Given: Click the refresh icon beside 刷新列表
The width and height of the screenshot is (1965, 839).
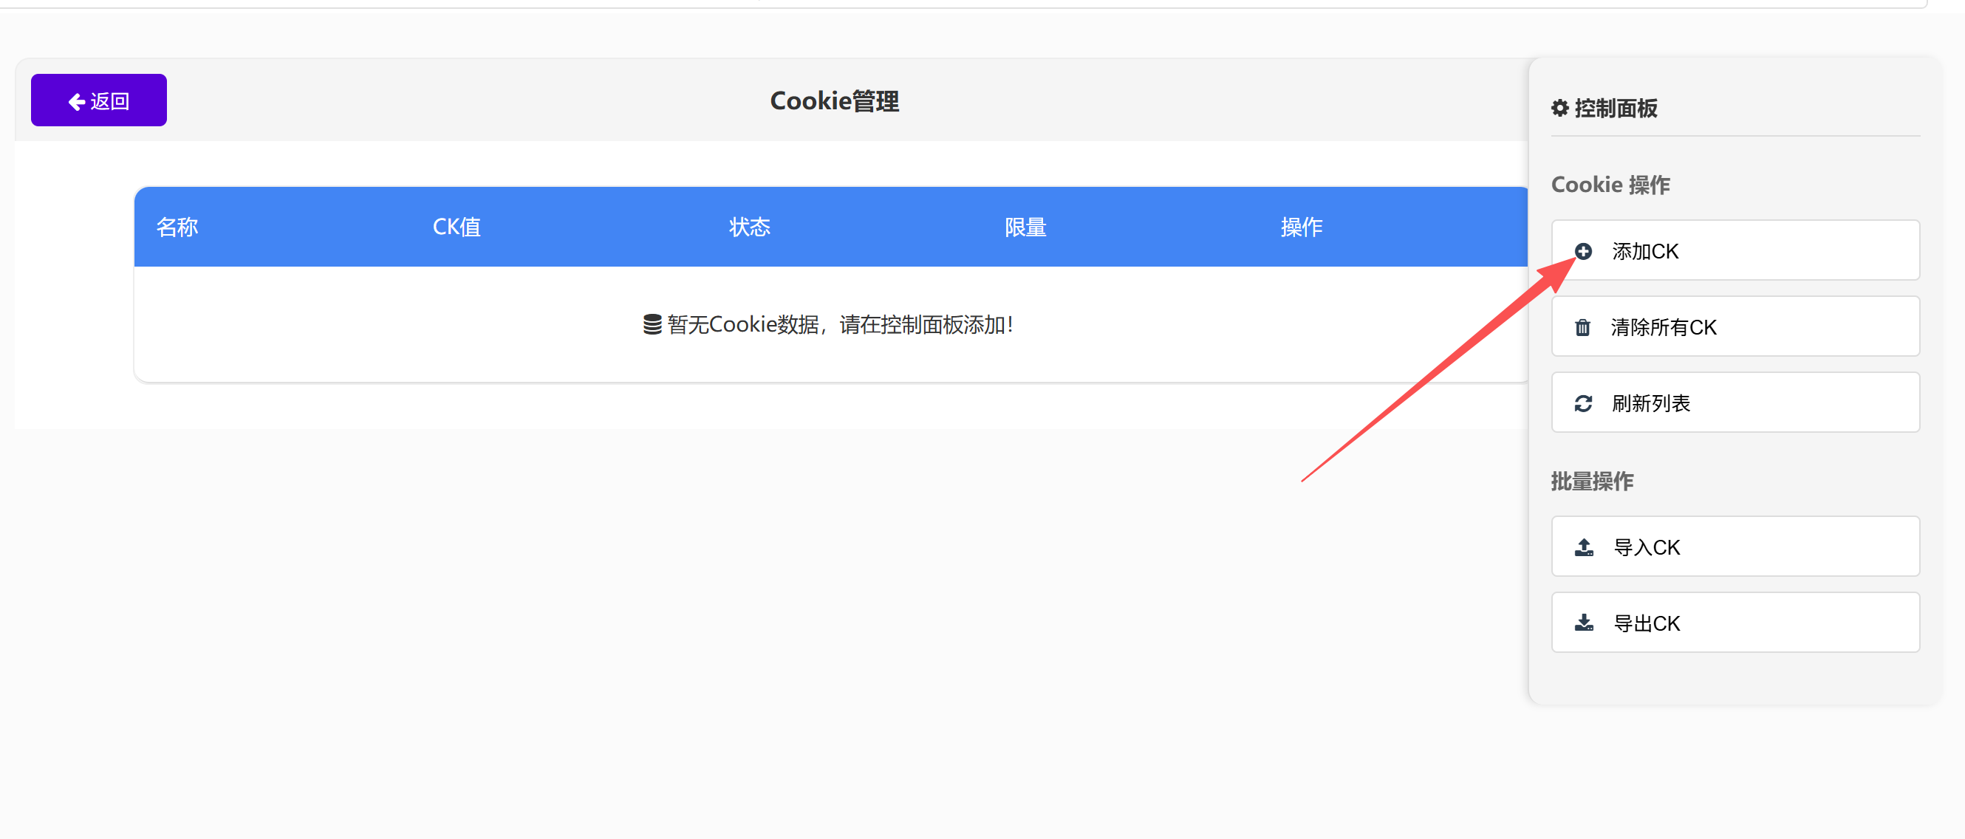Looking at the screenshot, I should point(1583,403).
